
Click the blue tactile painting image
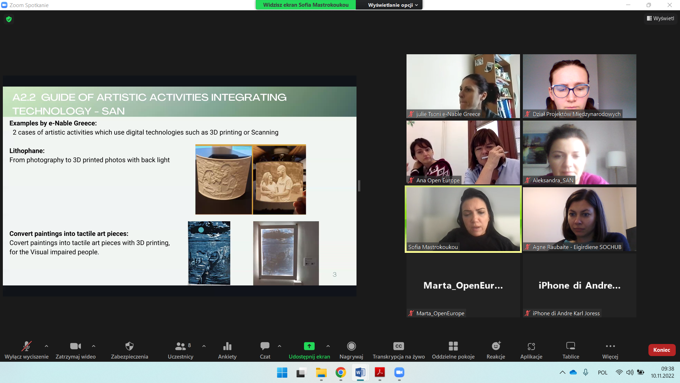[x=209, y=253]
